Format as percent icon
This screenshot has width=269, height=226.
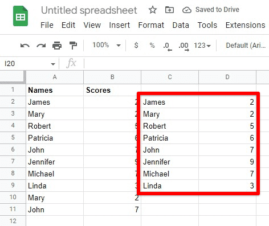click(152, 46)
